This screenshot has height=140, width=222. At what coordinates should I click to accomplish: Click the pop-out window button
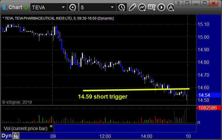187,3
